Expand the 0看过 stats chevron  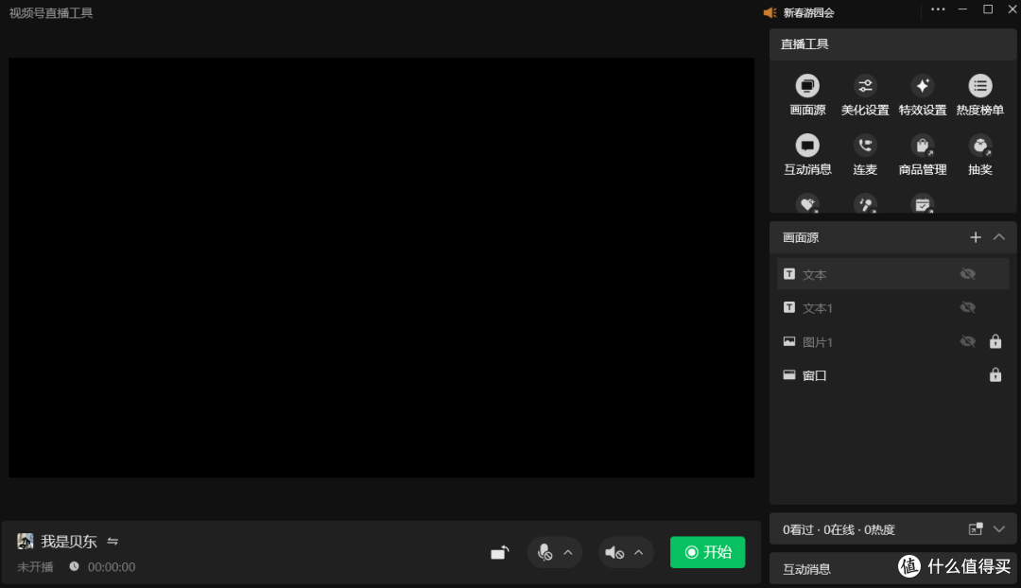click(999, 529)
